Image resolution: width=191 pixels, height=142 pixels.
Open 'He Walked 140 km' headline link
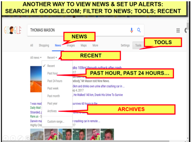[x=98, y=95]
